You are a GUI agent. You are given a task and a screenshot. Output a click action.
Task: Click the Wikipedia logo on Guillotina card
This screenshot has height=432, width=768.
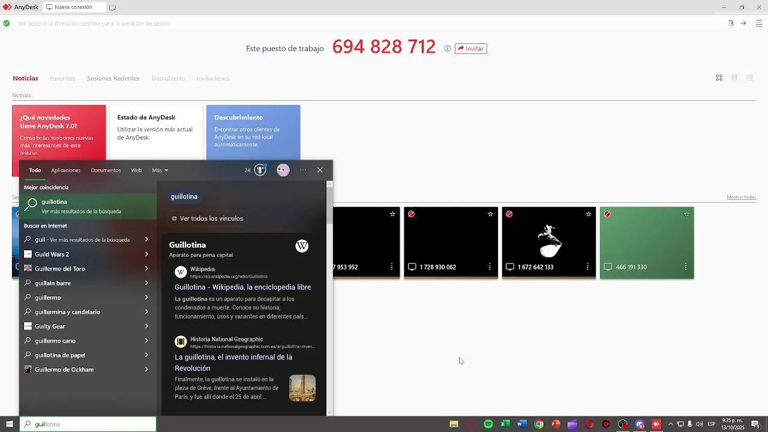[302, 246]
